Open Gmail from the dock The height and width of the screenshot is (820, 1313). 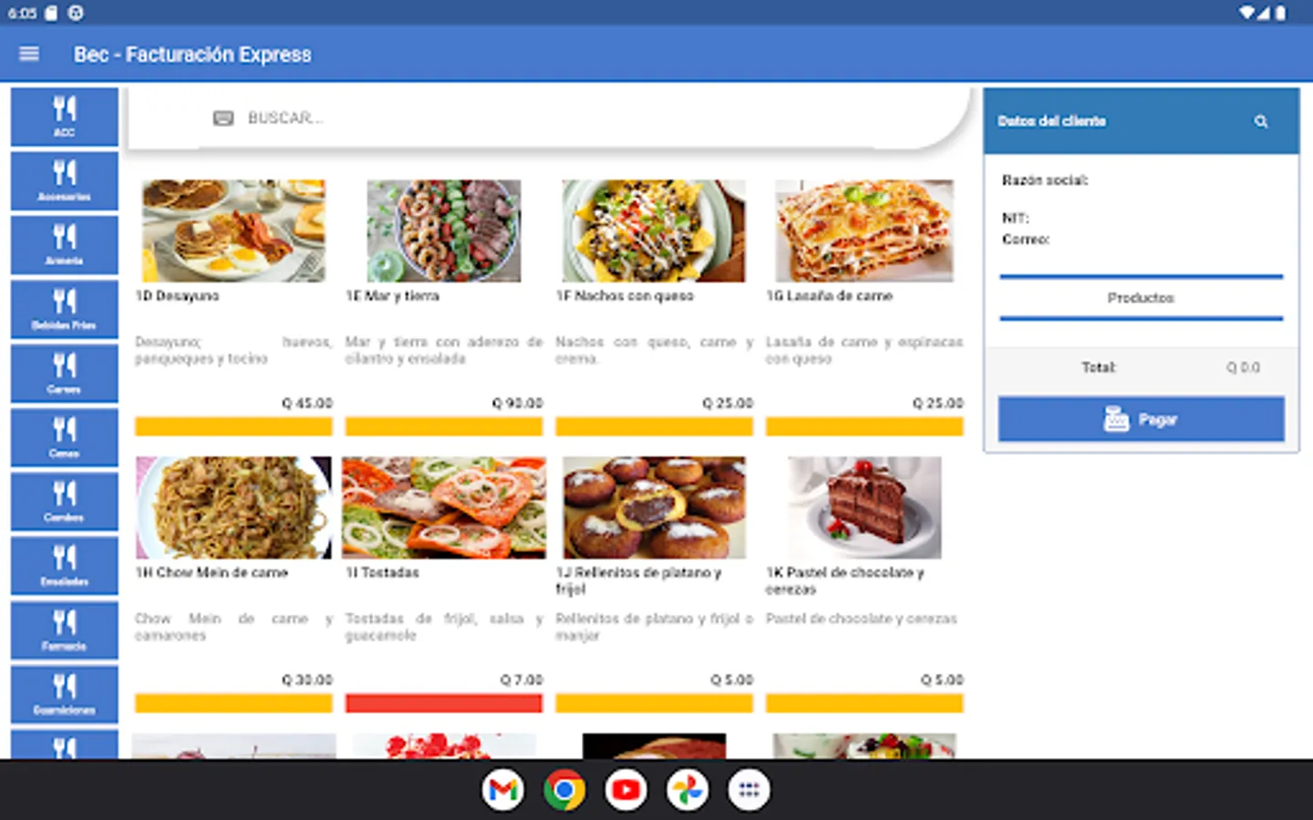pos(503,790)
